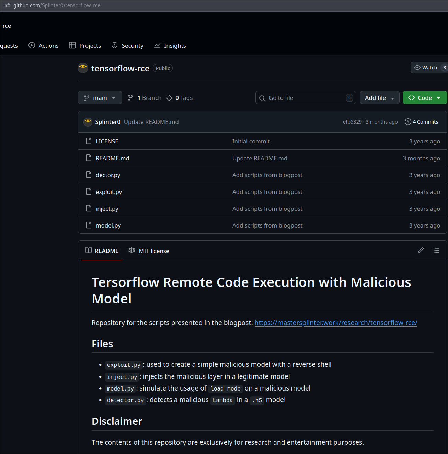The height and width of the screenshot is (454, 448).
Task: Click the eye icon in the Watch button
Action: pyautogui.click(x=417, y=68)
